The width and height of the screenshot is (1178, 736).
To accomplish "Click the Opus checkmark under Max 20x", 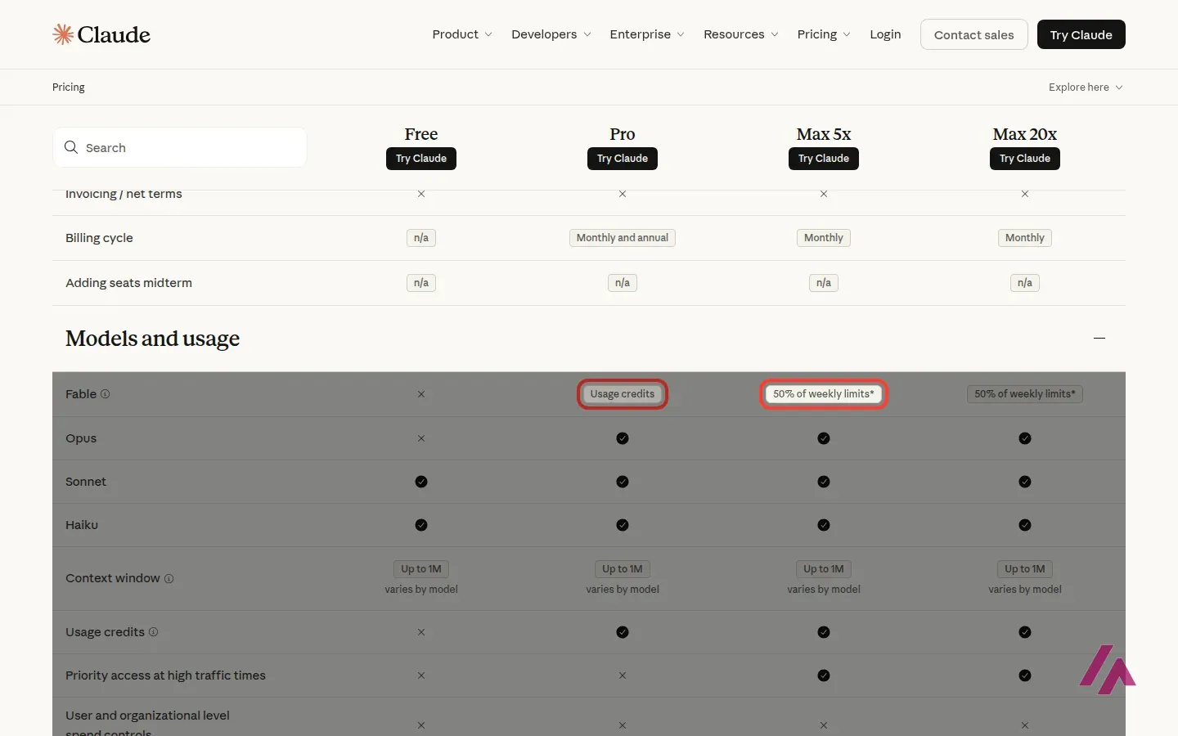I will point(1025,438).
